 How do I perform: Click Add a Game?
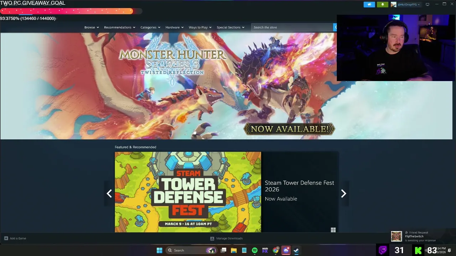point(15,238)
